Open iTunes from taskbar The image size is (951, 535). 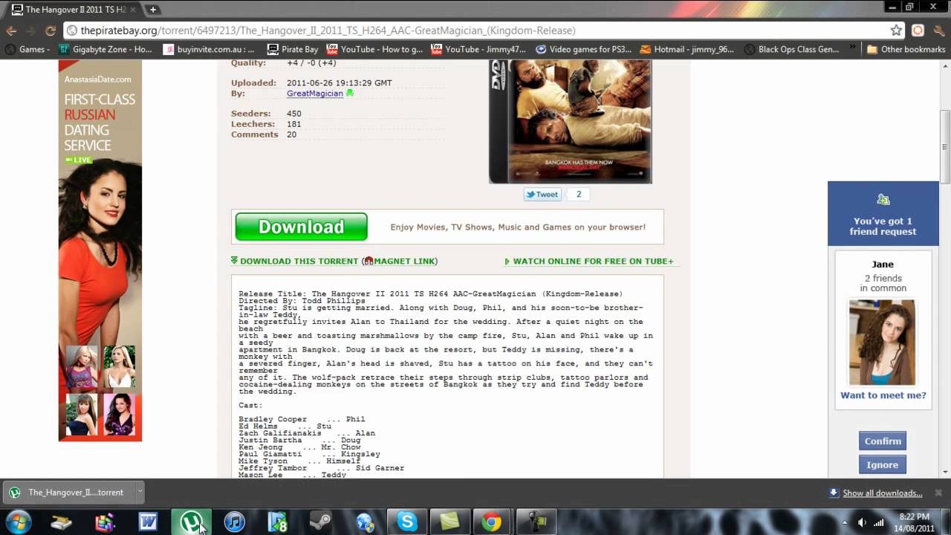pos(234,522)
